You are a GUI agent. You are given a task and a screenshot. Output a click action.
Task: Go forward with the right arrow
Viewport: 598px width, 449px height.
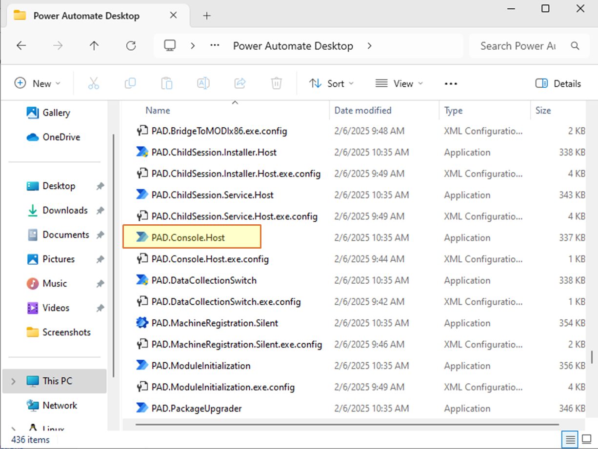[x=58, y=46]
